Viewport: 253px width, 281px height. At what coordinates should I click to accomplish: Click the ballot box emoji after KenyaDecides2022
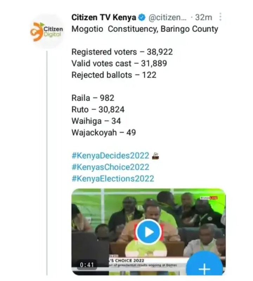pos(155,156)
